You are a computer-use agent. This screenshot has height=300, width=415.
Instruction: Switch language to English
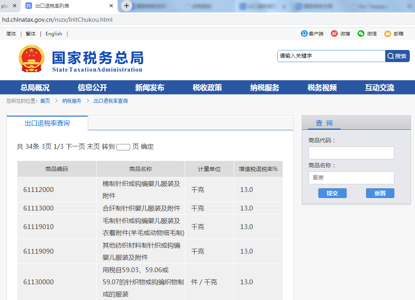click(x=54, y=34)
